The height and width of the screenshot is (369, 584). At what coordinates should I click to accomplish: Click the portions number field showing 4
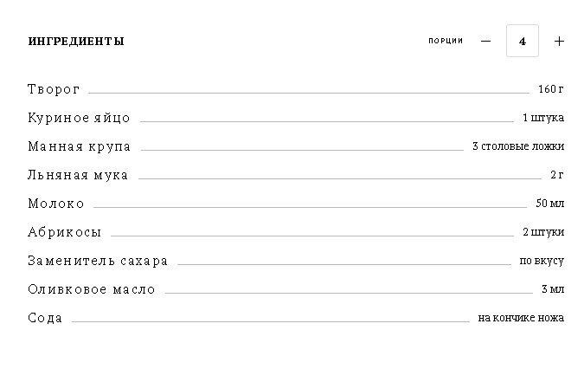(523, 41)
